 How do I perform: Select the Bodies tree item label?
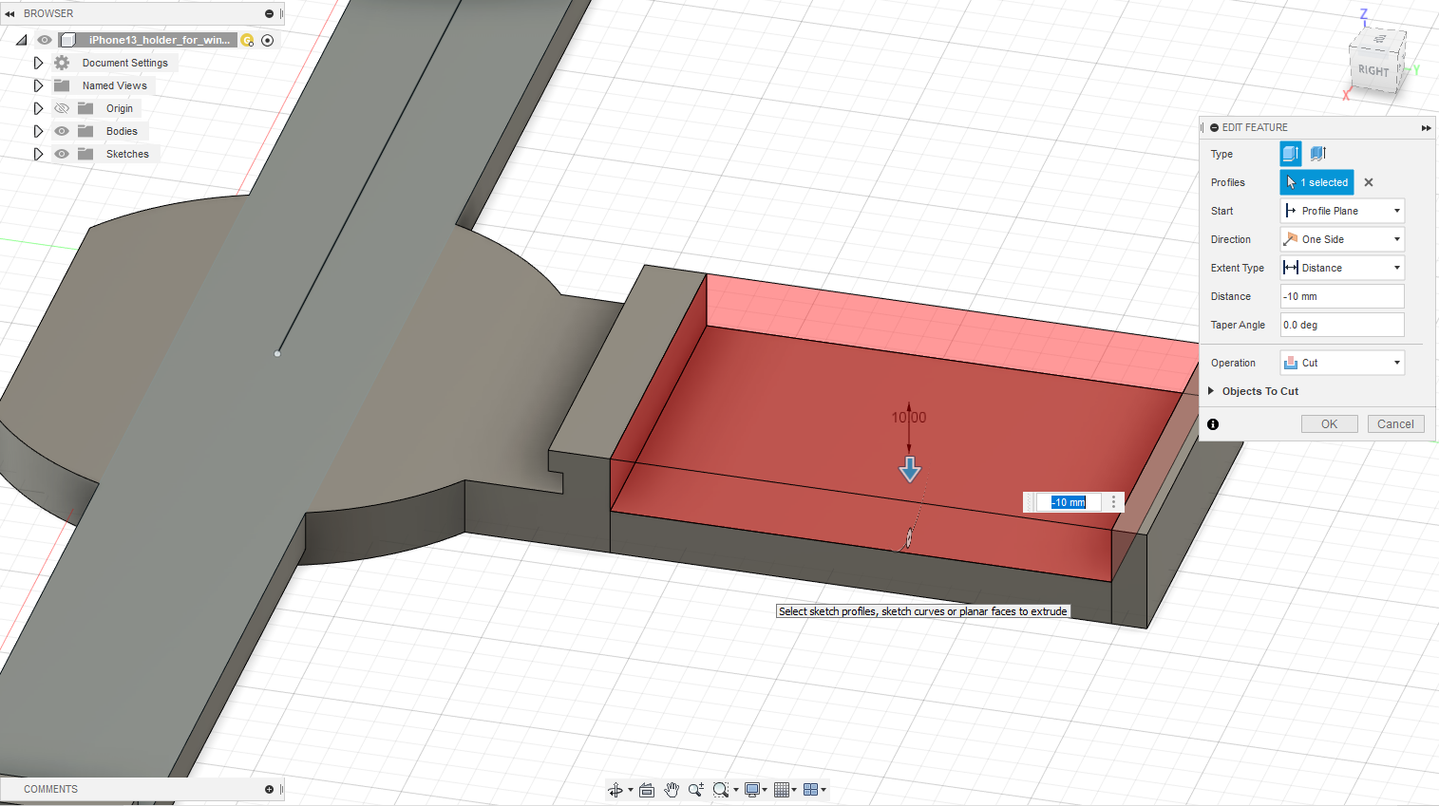click(x=122, y=131)
